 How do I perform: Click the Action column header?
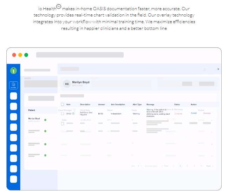click(194, 105)
